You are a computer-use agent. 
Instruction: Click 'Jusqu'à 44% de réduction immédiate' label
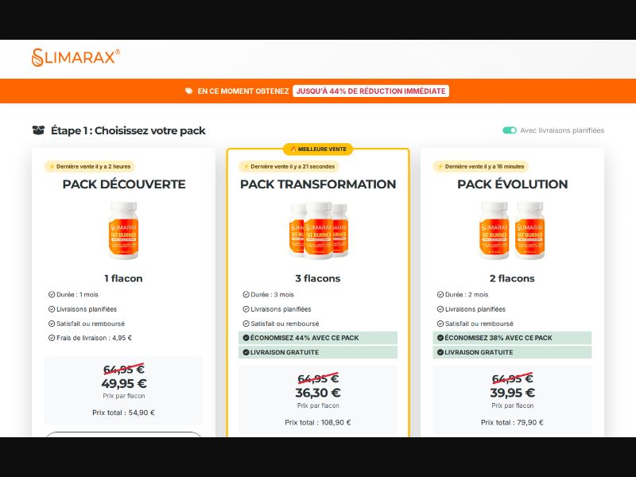pyautogui.click(x=370, y=91)
